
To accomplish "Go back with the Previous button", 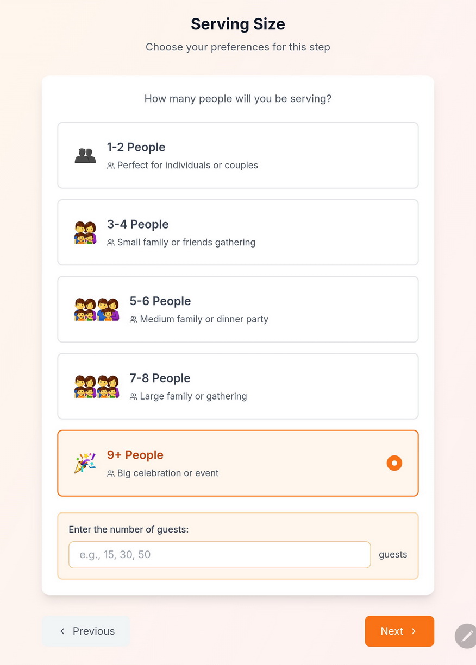I will (86, 631).
